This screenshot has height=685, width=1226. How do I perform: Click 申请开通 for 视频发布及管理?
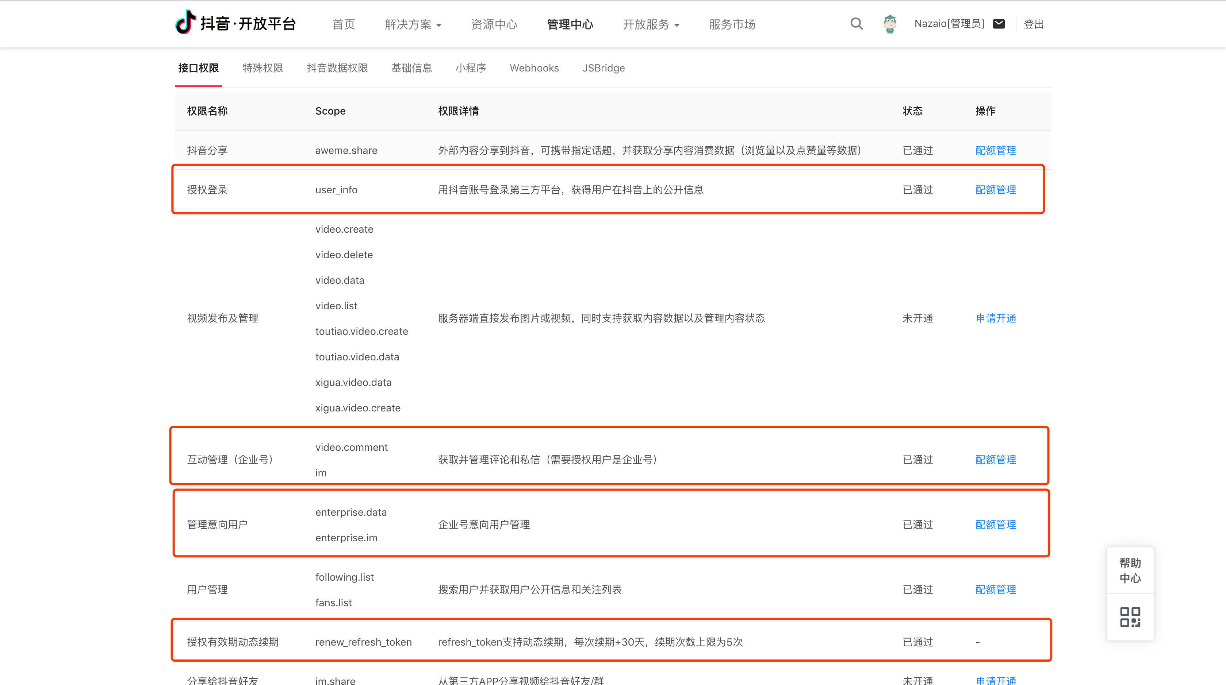[995, 318]
